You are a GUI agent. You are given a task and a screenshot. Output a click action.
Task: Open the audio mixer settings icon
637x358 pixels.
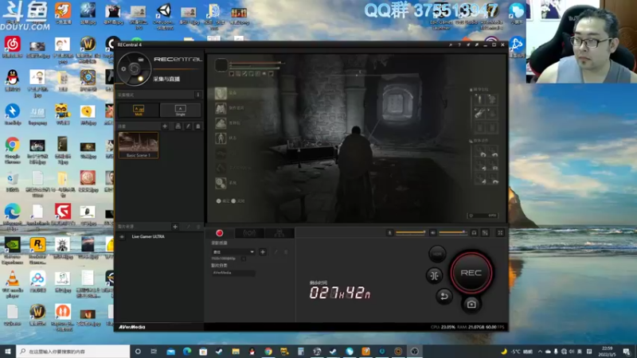485,232
